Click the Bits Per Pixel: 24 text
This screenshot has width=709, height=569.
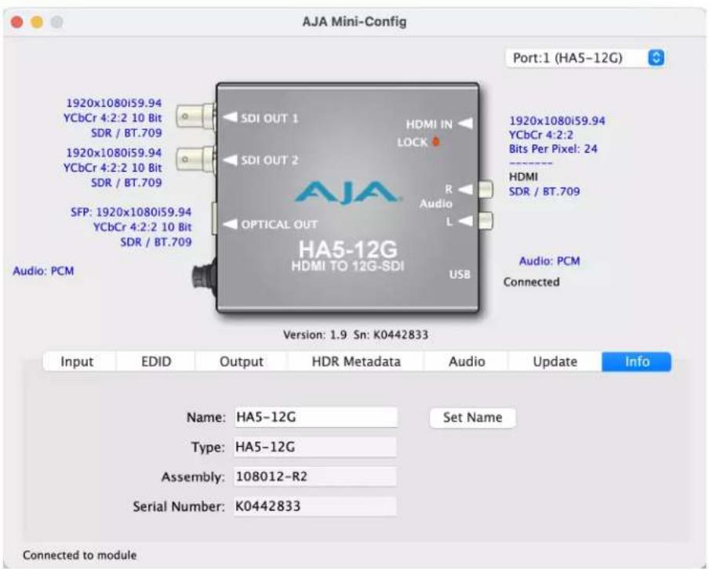pos(553,149)
